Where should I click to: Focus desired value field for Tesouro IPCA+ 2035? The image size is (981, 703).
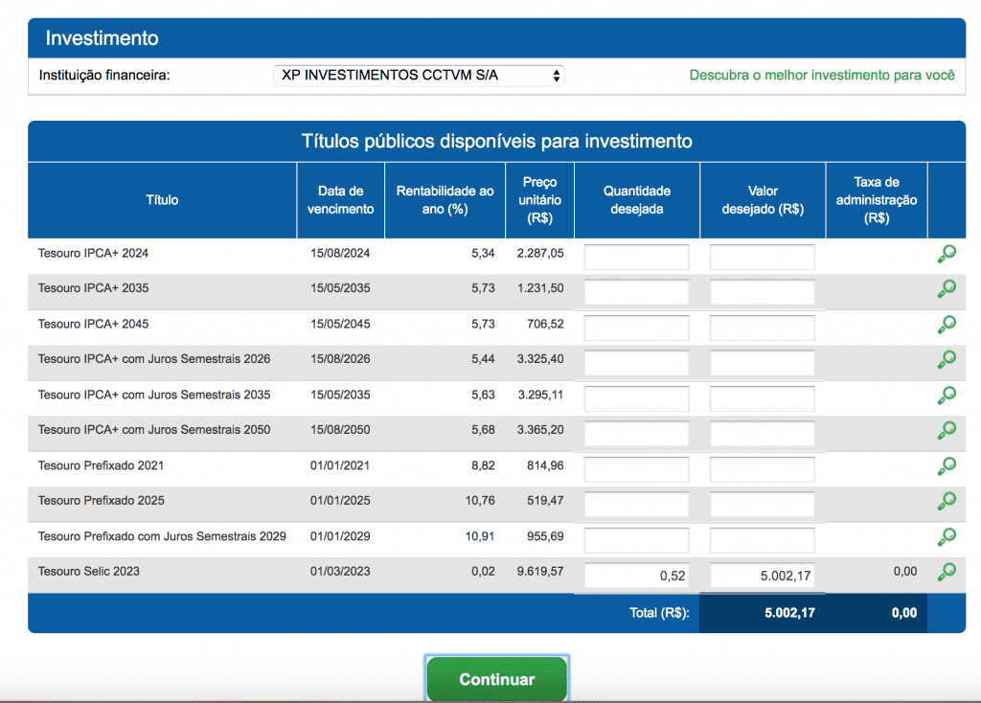762,292
